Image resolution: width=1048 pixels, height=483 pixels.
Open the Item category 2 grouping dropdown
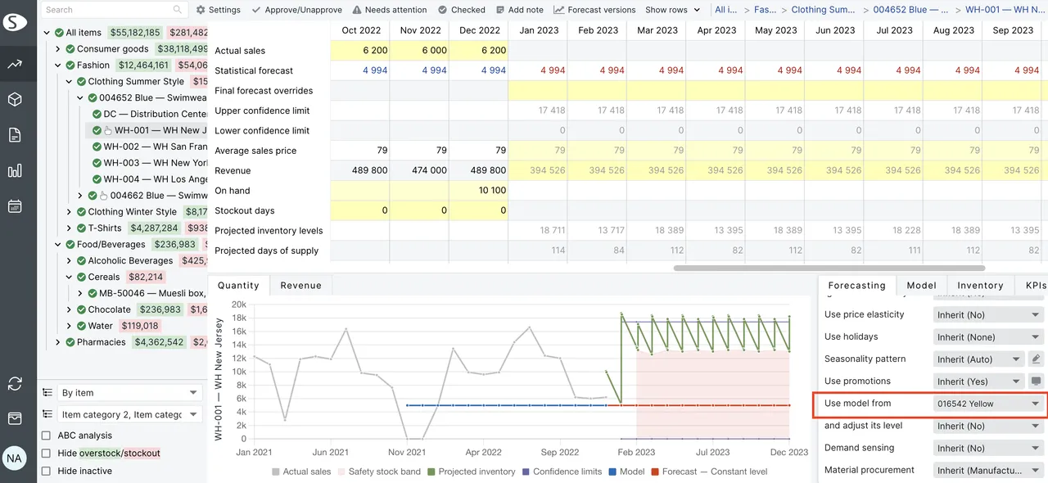(129, 414)
